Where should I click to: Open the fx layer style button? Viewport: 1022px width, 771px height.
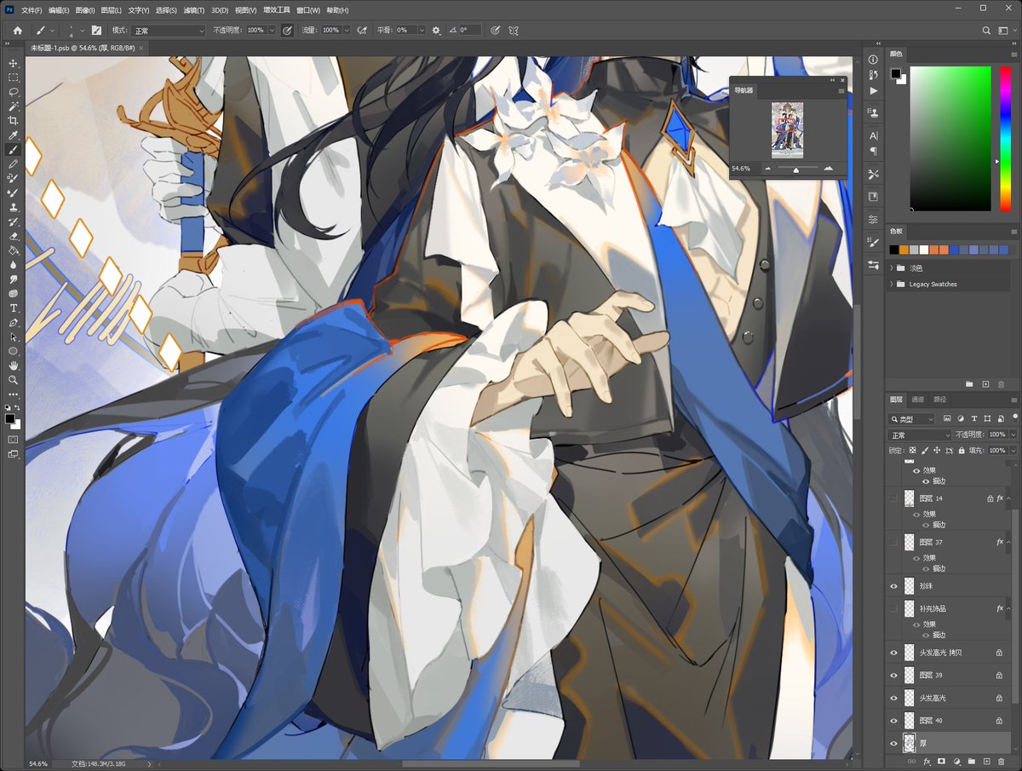927,761
